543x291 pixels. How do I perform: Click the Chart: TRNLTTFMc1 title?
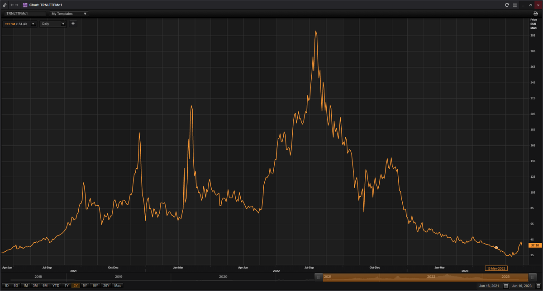46,5
